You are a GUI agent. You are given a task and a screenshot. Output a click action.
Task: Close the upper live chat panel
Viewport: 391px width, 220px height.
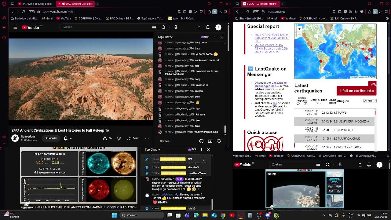click(221, 37)
